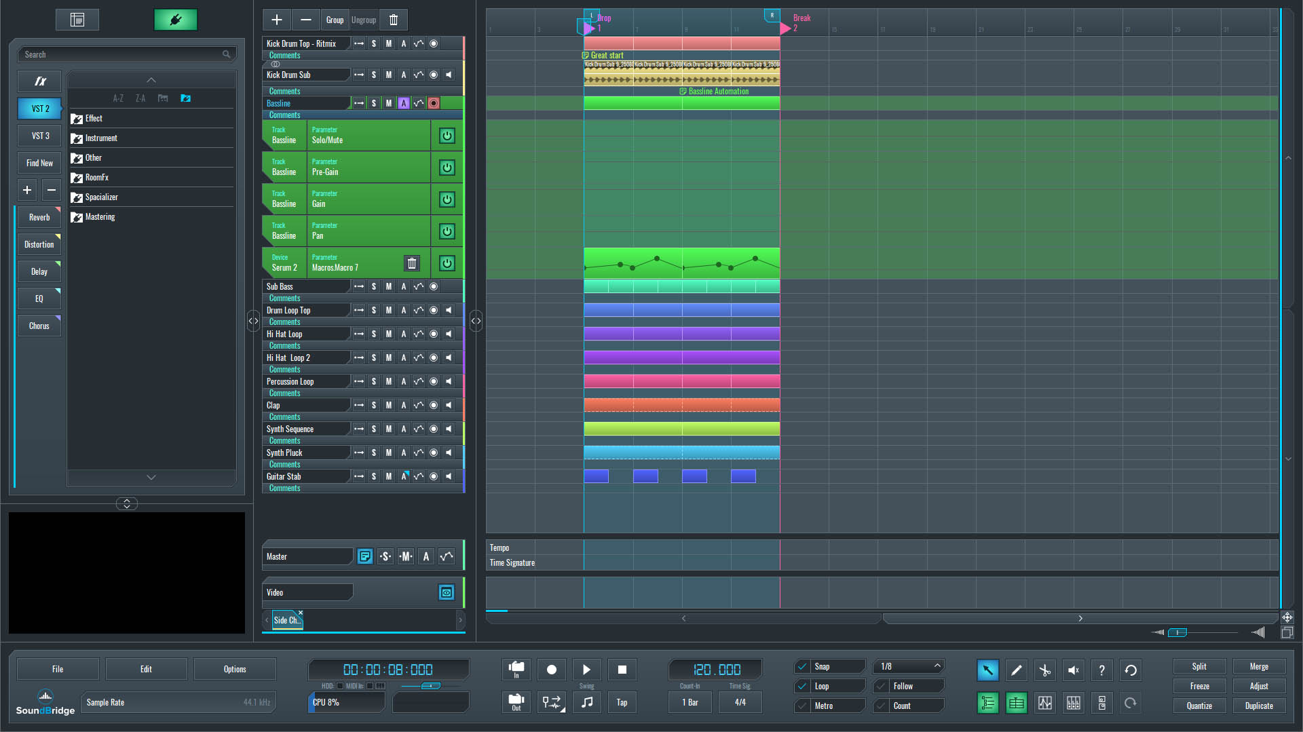The image size is (1303, 732).
Task: Open the Edit menu
Action: (x=146, y=669)
